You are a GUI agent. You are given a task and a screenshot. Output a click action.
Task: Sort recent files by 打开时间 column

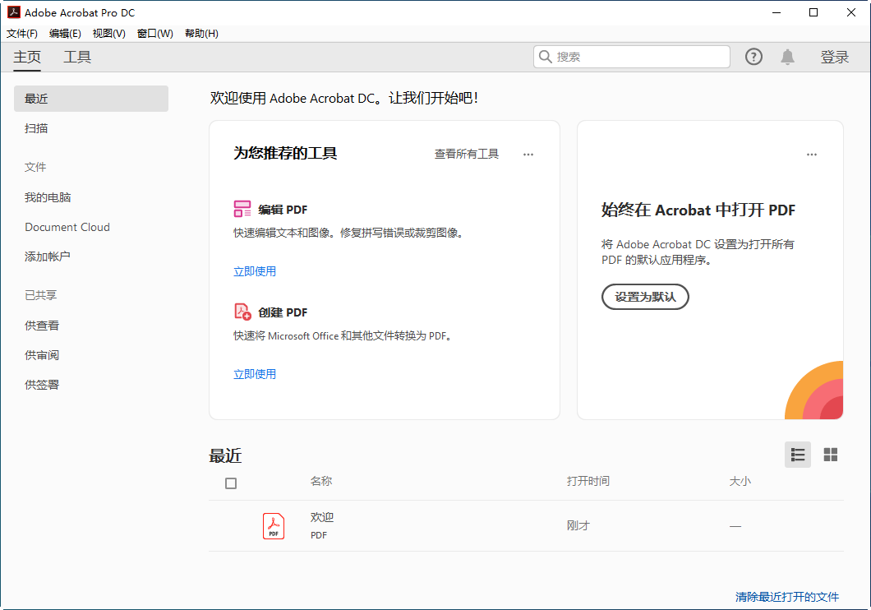[x=588, y=481]
